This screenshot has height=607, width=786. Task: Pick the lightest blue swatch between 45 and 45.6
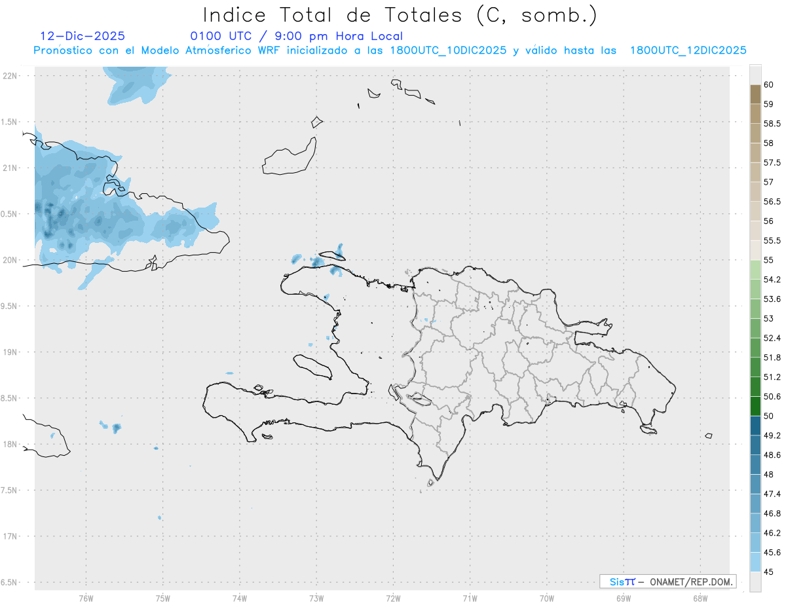coord(755,562)
